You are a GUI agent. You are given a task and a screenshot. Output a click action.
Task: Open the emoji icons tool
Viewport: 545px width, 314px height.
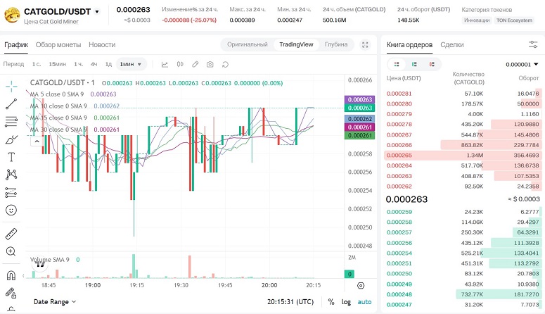click(x=11, y=210)
